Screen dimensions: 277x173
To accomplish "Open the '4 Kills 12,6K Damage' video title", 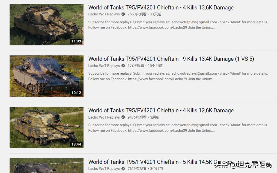I will point(161,110).
